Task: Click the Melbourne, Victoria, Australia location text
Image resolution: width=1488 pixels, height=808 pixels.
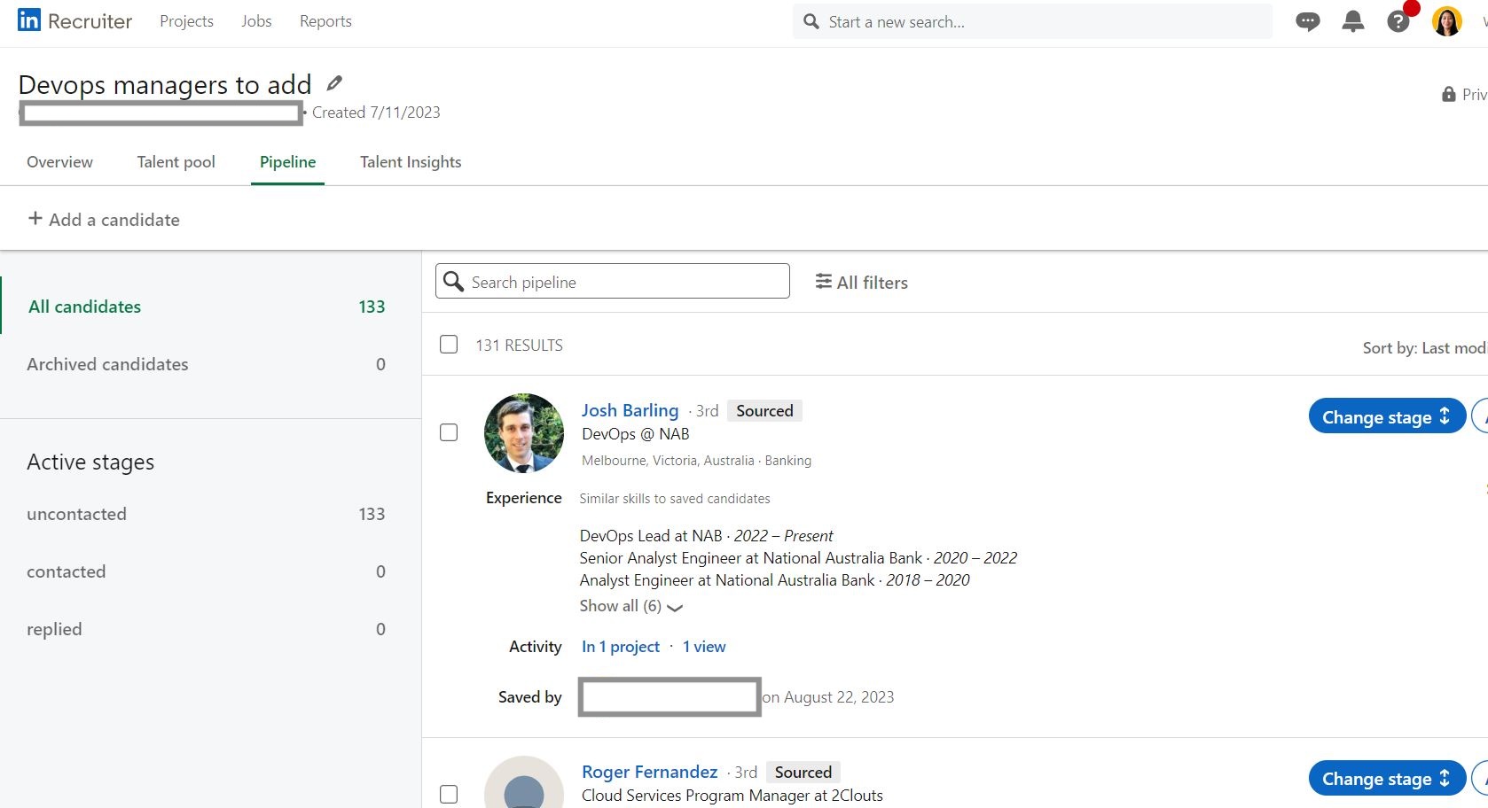Action: (x=668, y=461)
